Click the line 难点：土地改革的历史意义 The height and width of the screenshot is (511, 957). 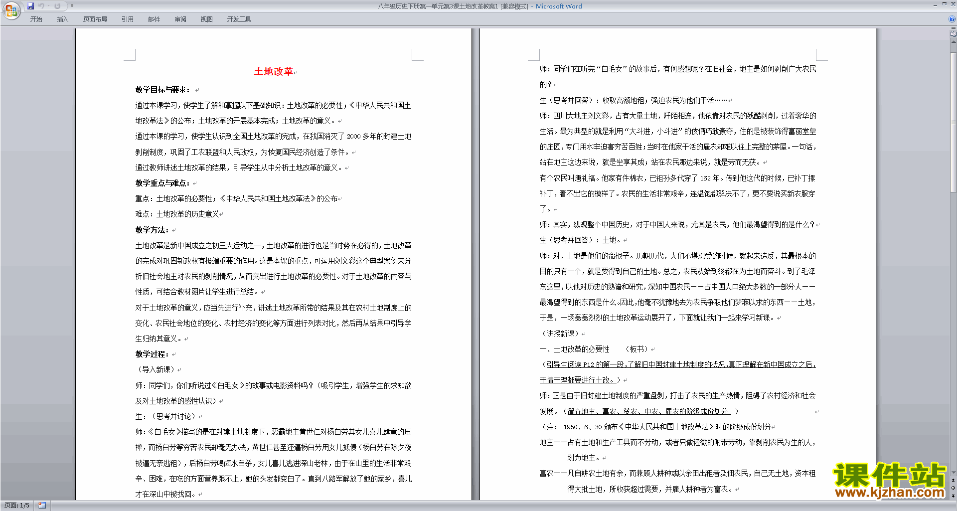pyautogui.click(x=177, y=214)
